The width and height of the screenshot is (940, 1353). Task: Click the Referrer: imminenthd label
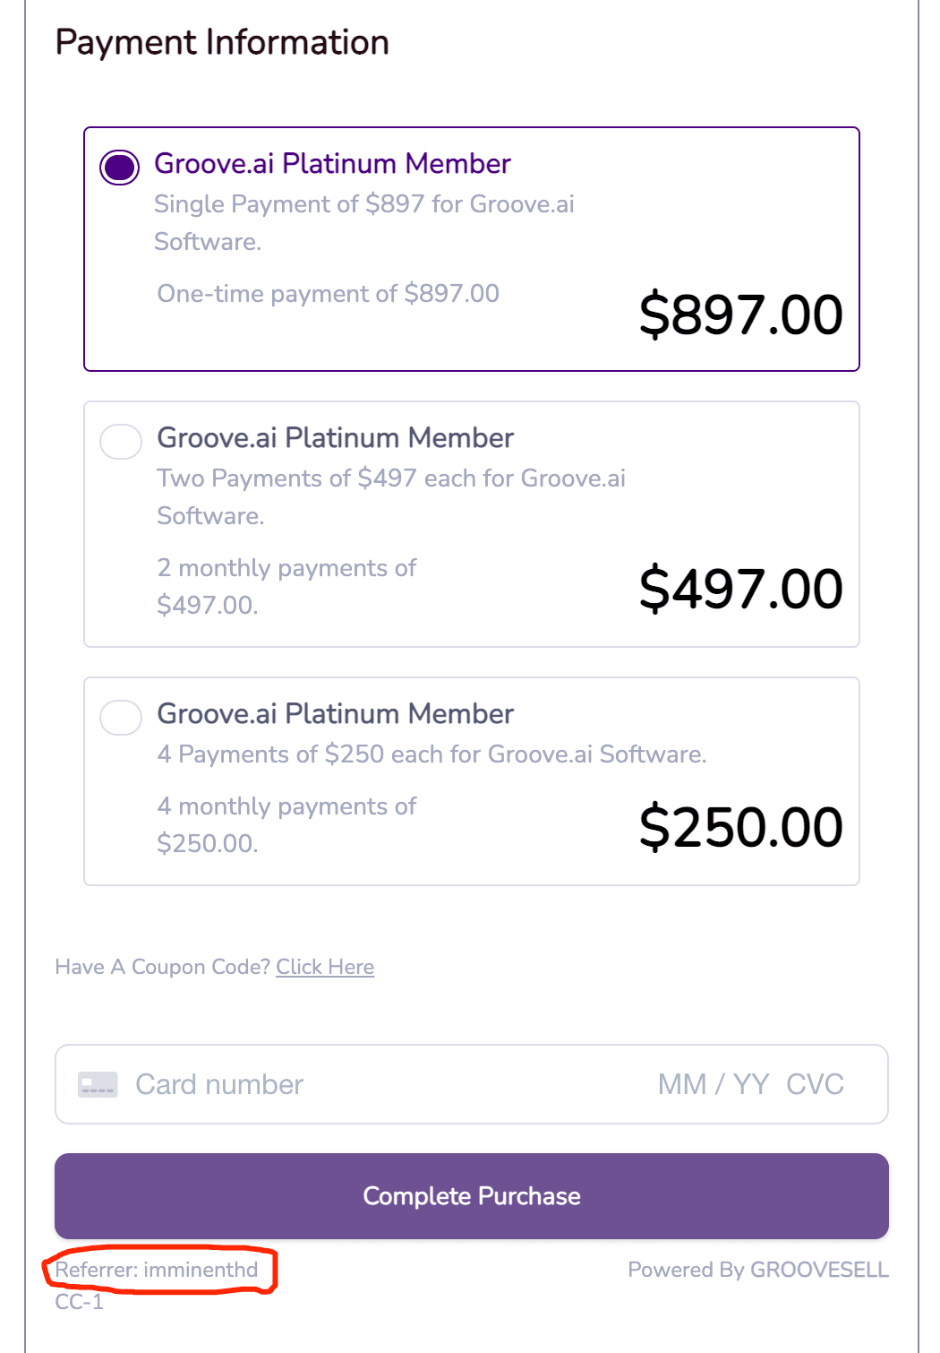(157, 1270)
